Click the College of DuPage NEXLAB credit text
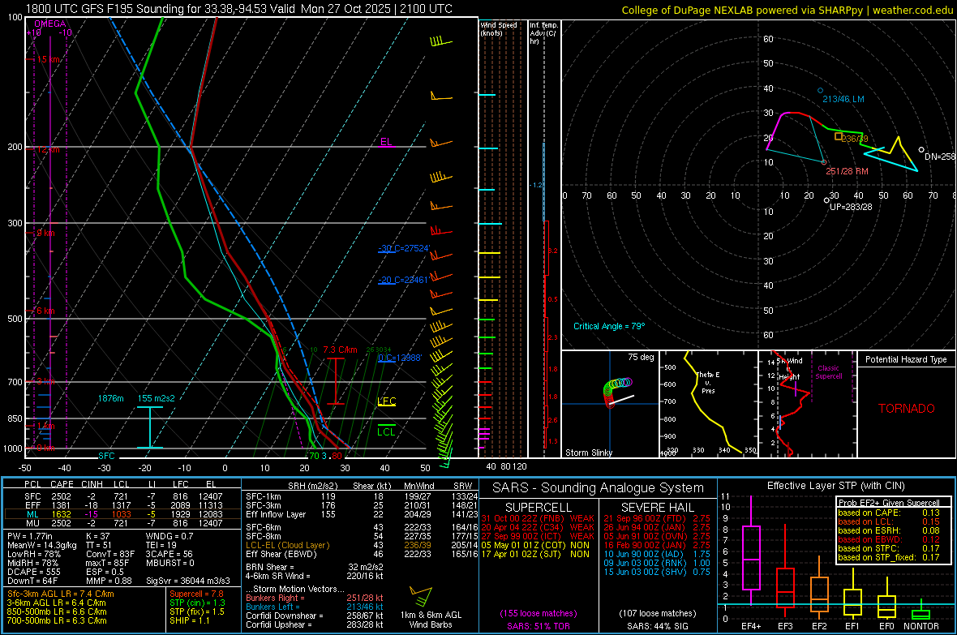This screenshot has width=957, height=635. click(787, 10)
